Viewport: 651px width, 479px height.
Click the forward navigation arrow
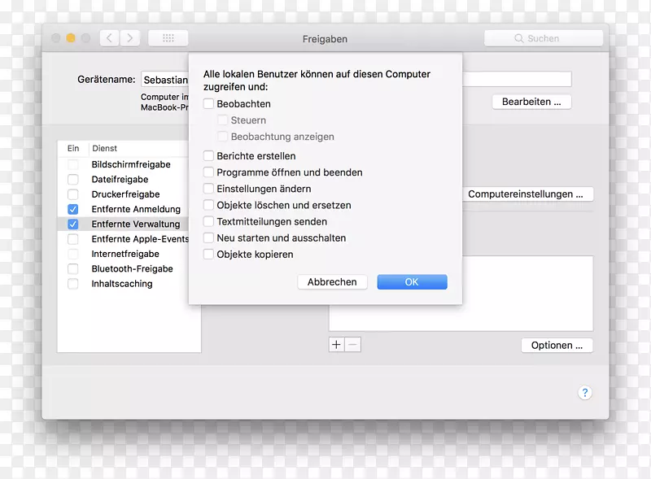[130, 38]
